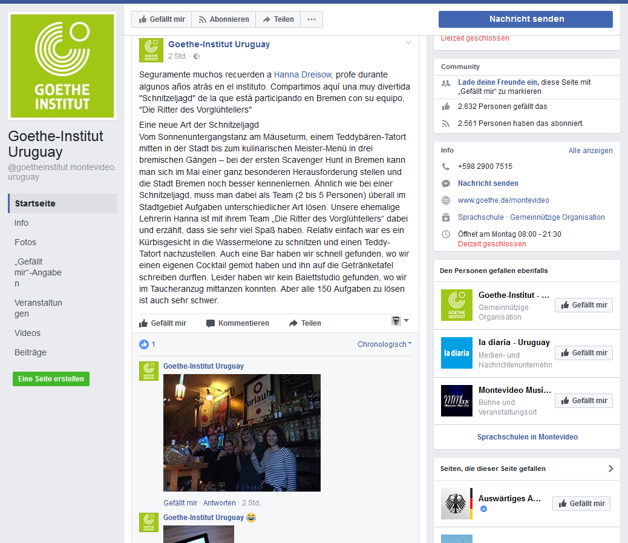Click the Montevideo Music Box page logo
Image resolution: width=628 pixels, height=543 pixels.
(456, 401)
